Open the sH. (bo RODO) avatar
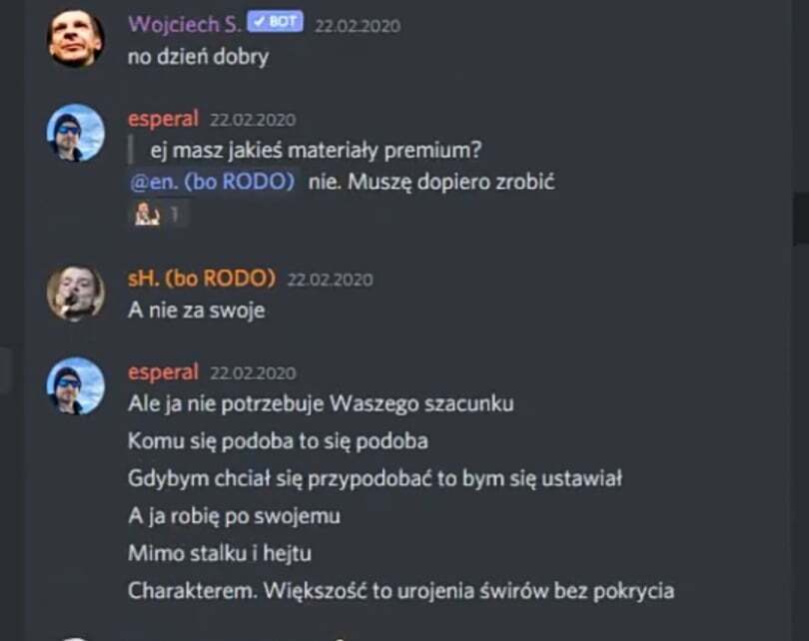Viewport: 809px width, 641px height. point(75,293)
